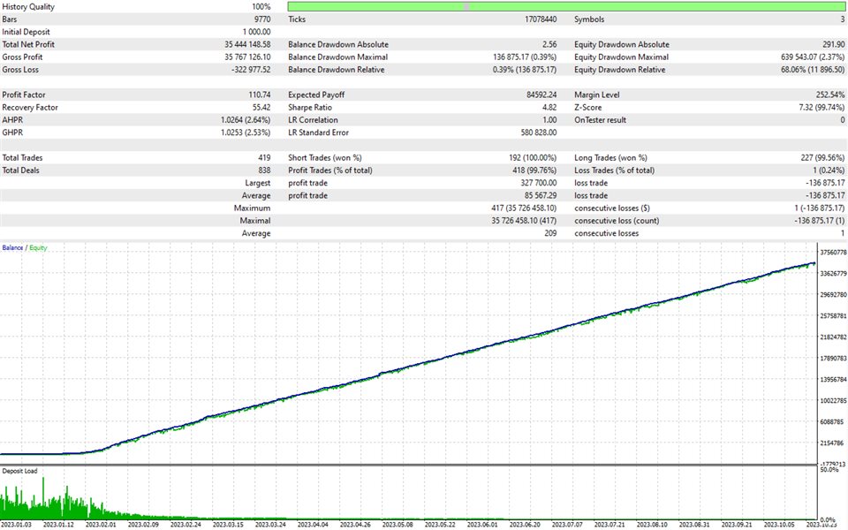This screenshot has height=530, width=848.
Task: Click the Total Deals value '838'
Action: [x=264, y=170]
